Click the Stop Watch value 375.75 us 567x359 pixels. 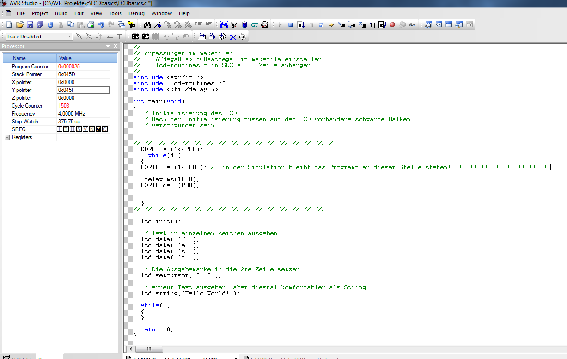point(69,122)
